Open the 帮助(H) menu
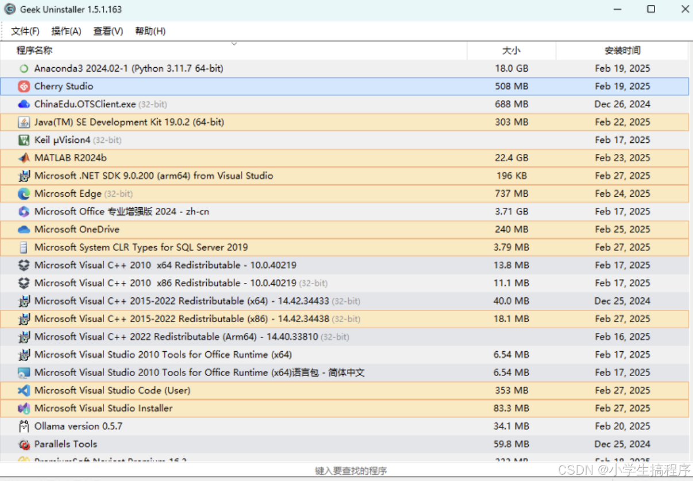 coord(151,31)
